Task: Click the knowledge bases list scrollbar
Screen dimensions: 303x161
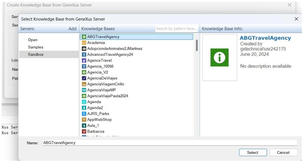Action: pyautogui.click(x=197, y=45)
